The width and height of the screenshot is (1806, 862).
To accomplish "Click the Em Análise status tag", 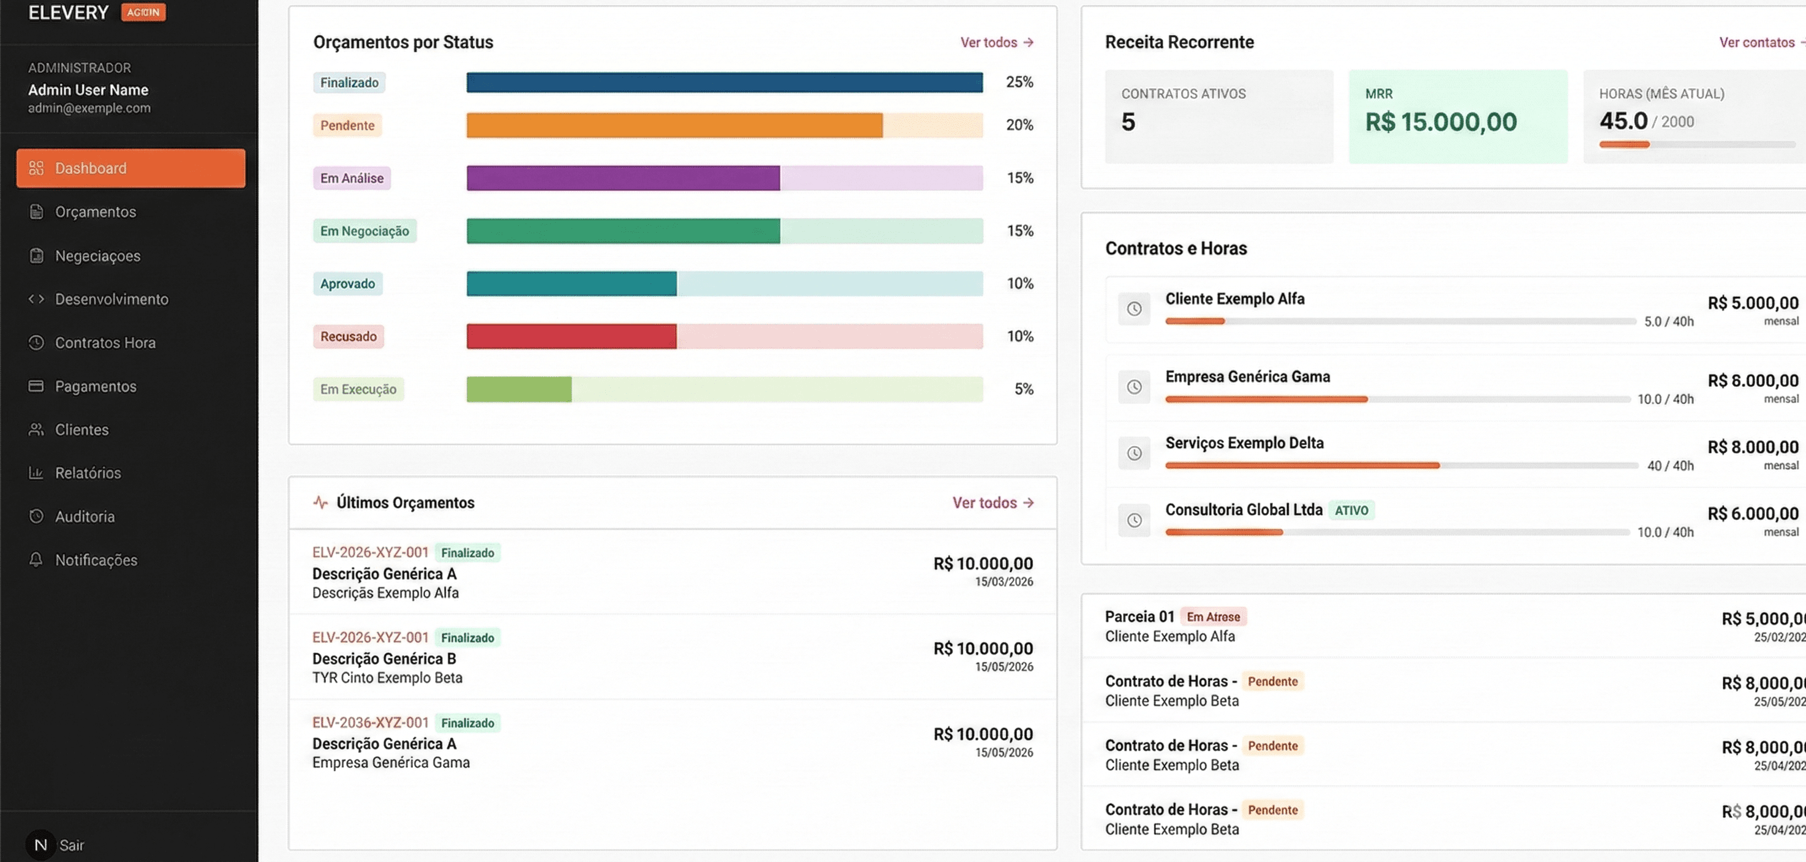I will (352, 178).
